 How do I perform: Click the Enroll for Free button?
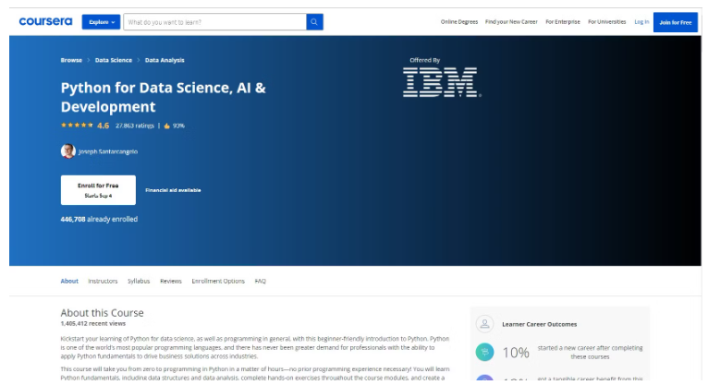pos(98,190)
